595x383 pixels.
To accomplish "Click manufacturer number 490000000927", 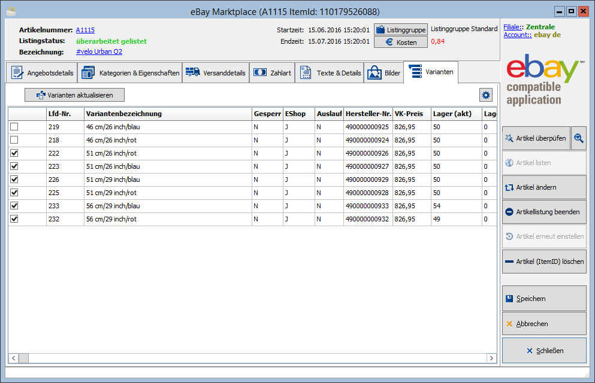I will click(x=367, y=166).
